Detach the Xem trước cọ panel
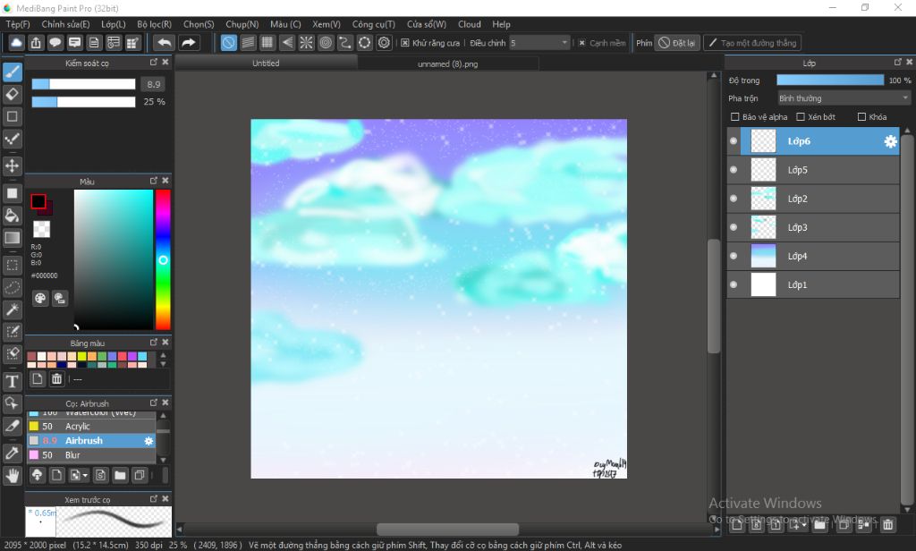The width and height of the screenshot is (916, 551). [154, 498]
